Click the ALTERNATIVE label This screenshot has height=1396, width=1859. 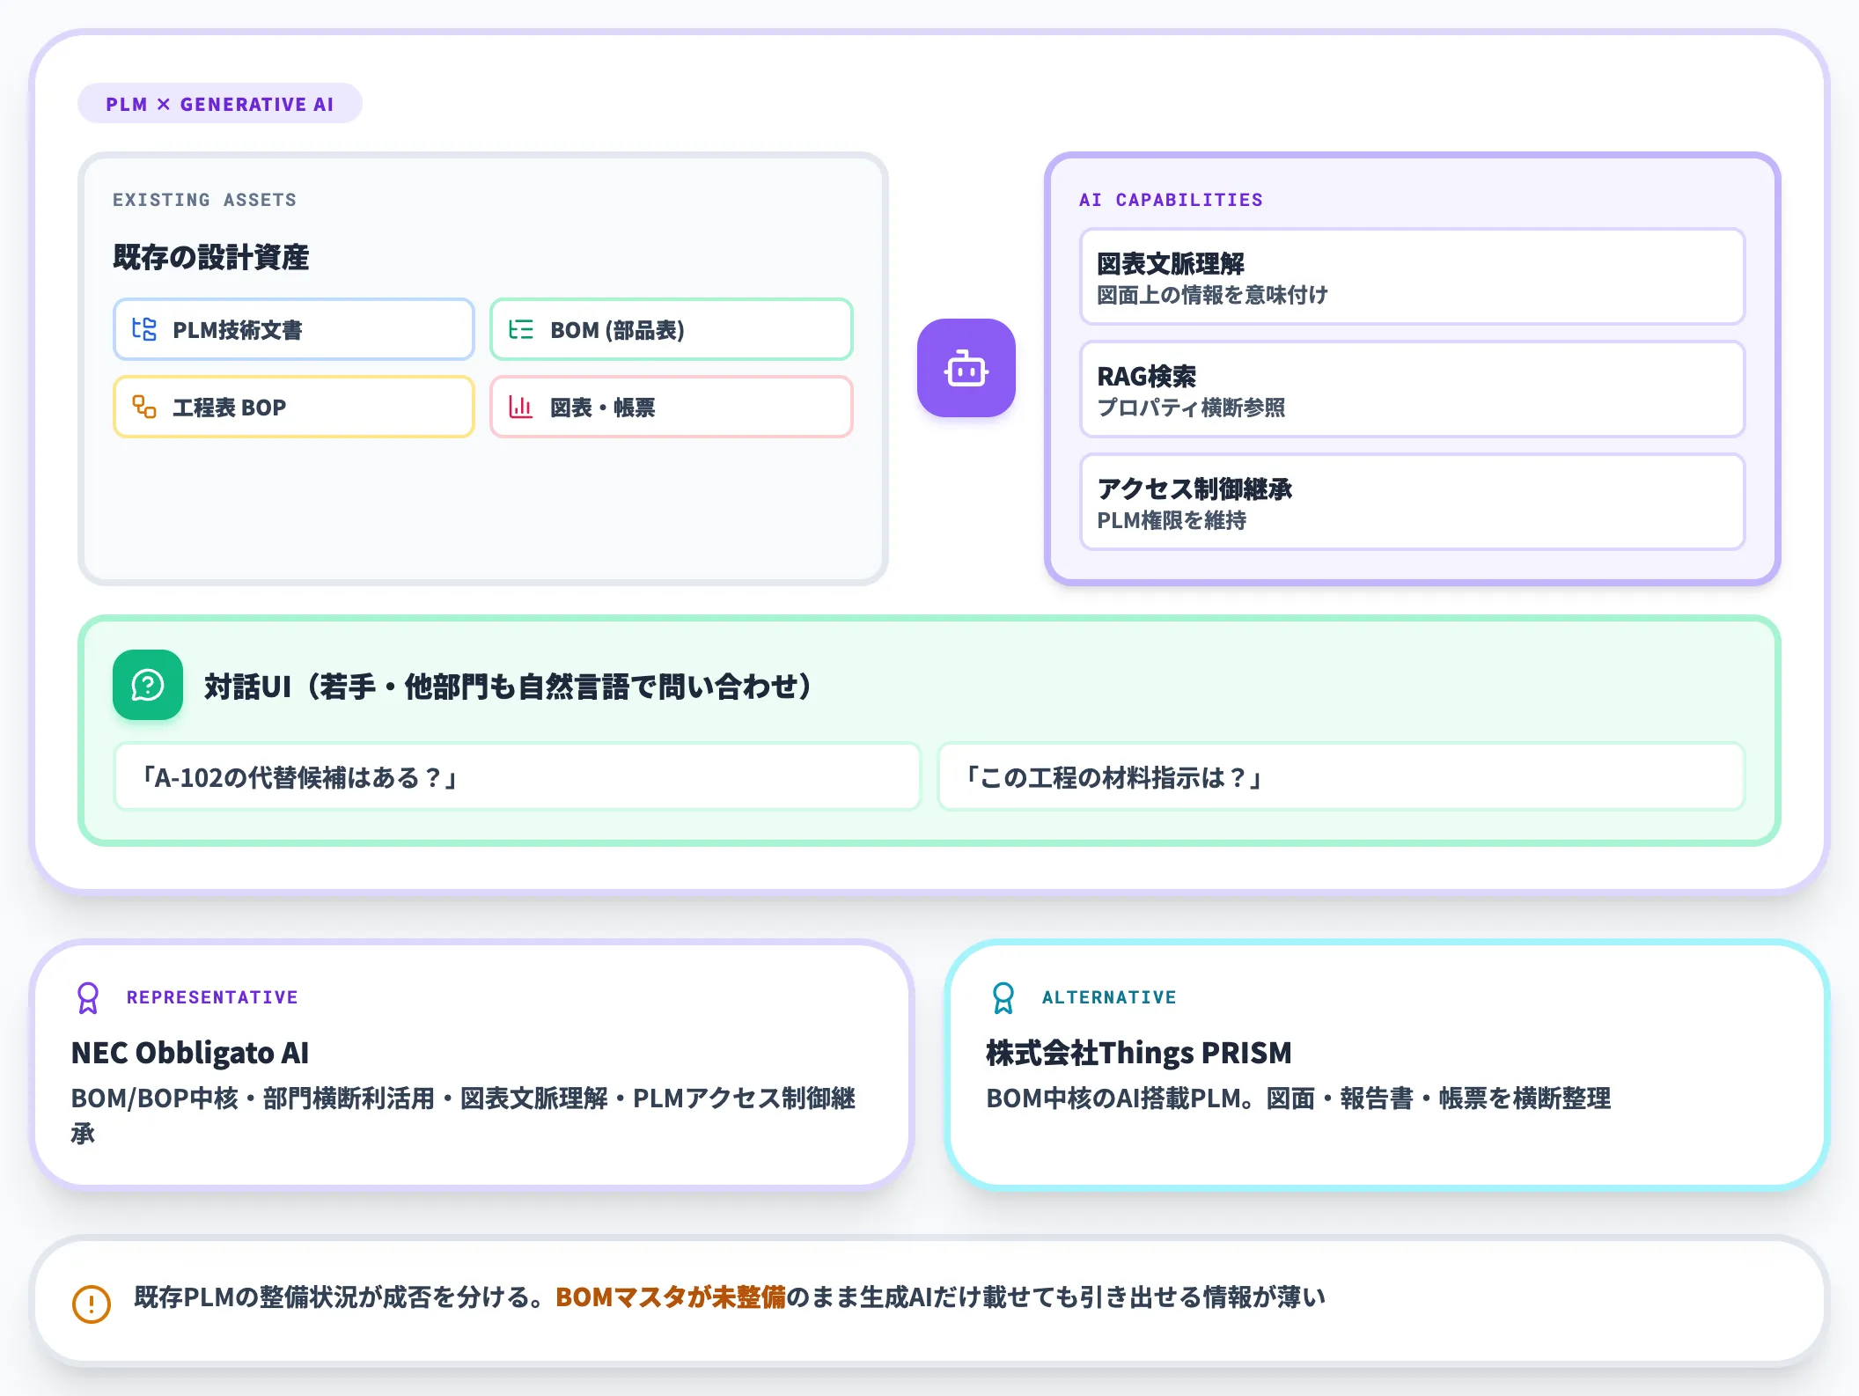1109,997
